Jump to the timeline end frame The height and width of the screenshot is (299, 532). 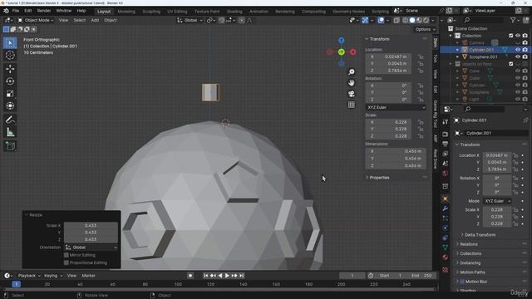tap(242, 276)
